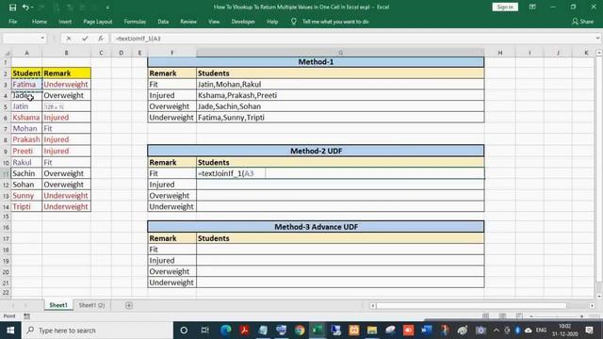Click the Share button
This screenshot has width=603, height=339.
tap(582, 22)
